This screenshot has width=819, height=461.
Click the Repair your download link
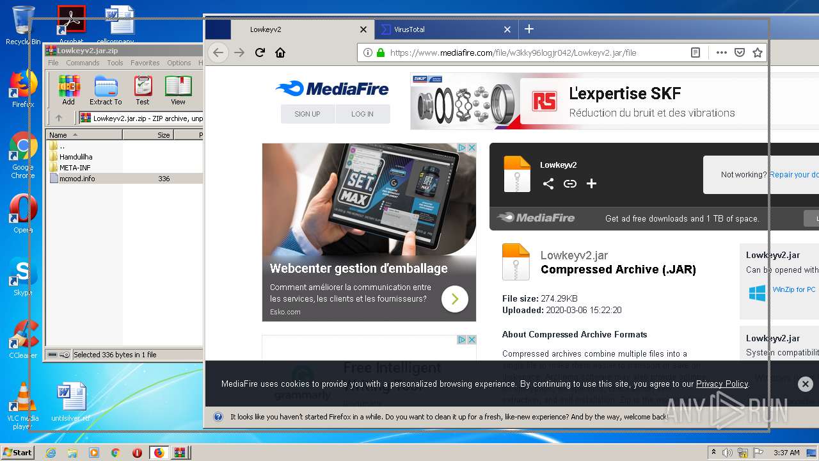[x=794, y=175]
